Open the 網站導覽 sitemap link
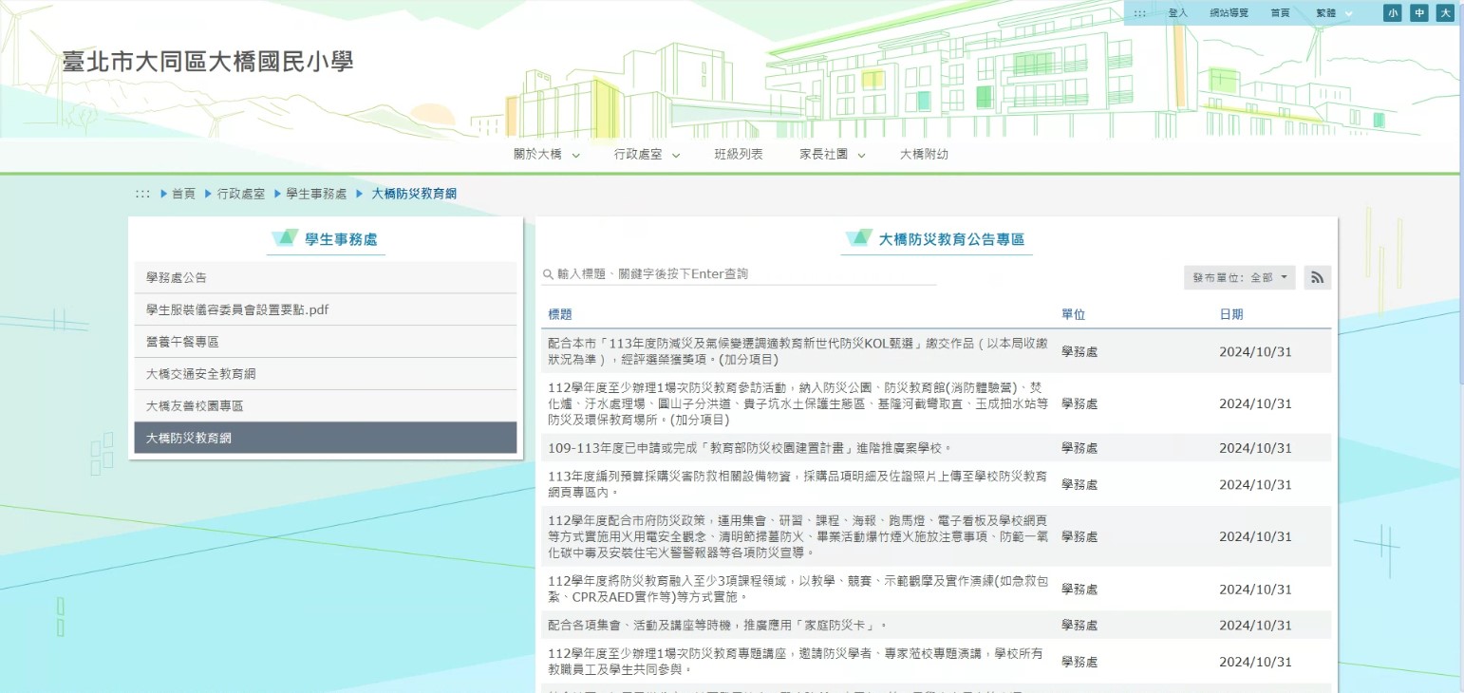Image resolution: width=1464 pixels, height=693 pixels. [x=1229, y=13]
